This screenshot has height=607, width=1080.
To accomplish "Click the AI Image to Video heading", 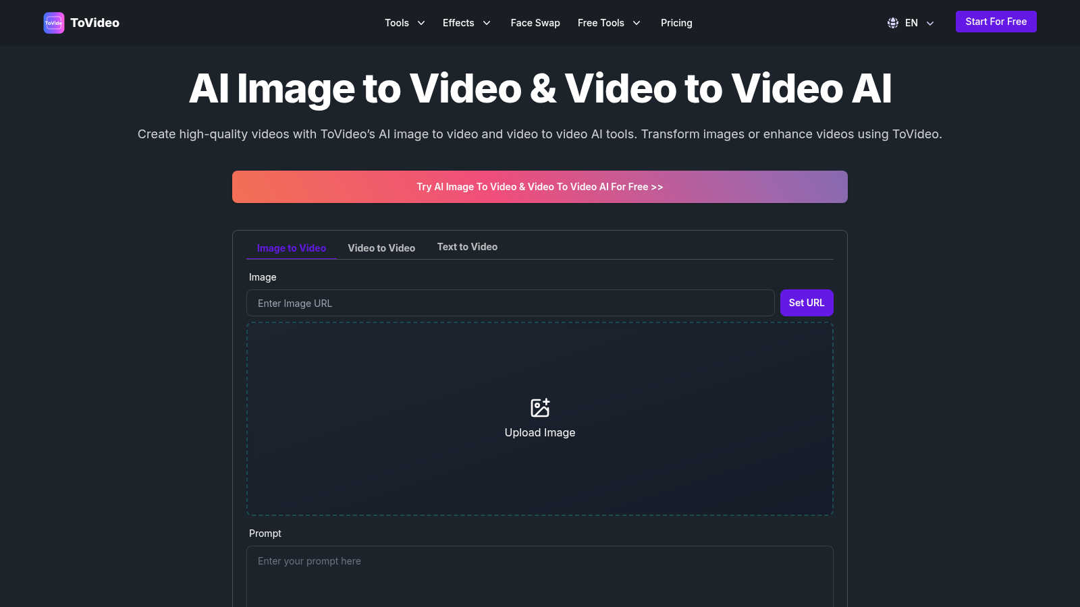I will click(x=540, y=88).
